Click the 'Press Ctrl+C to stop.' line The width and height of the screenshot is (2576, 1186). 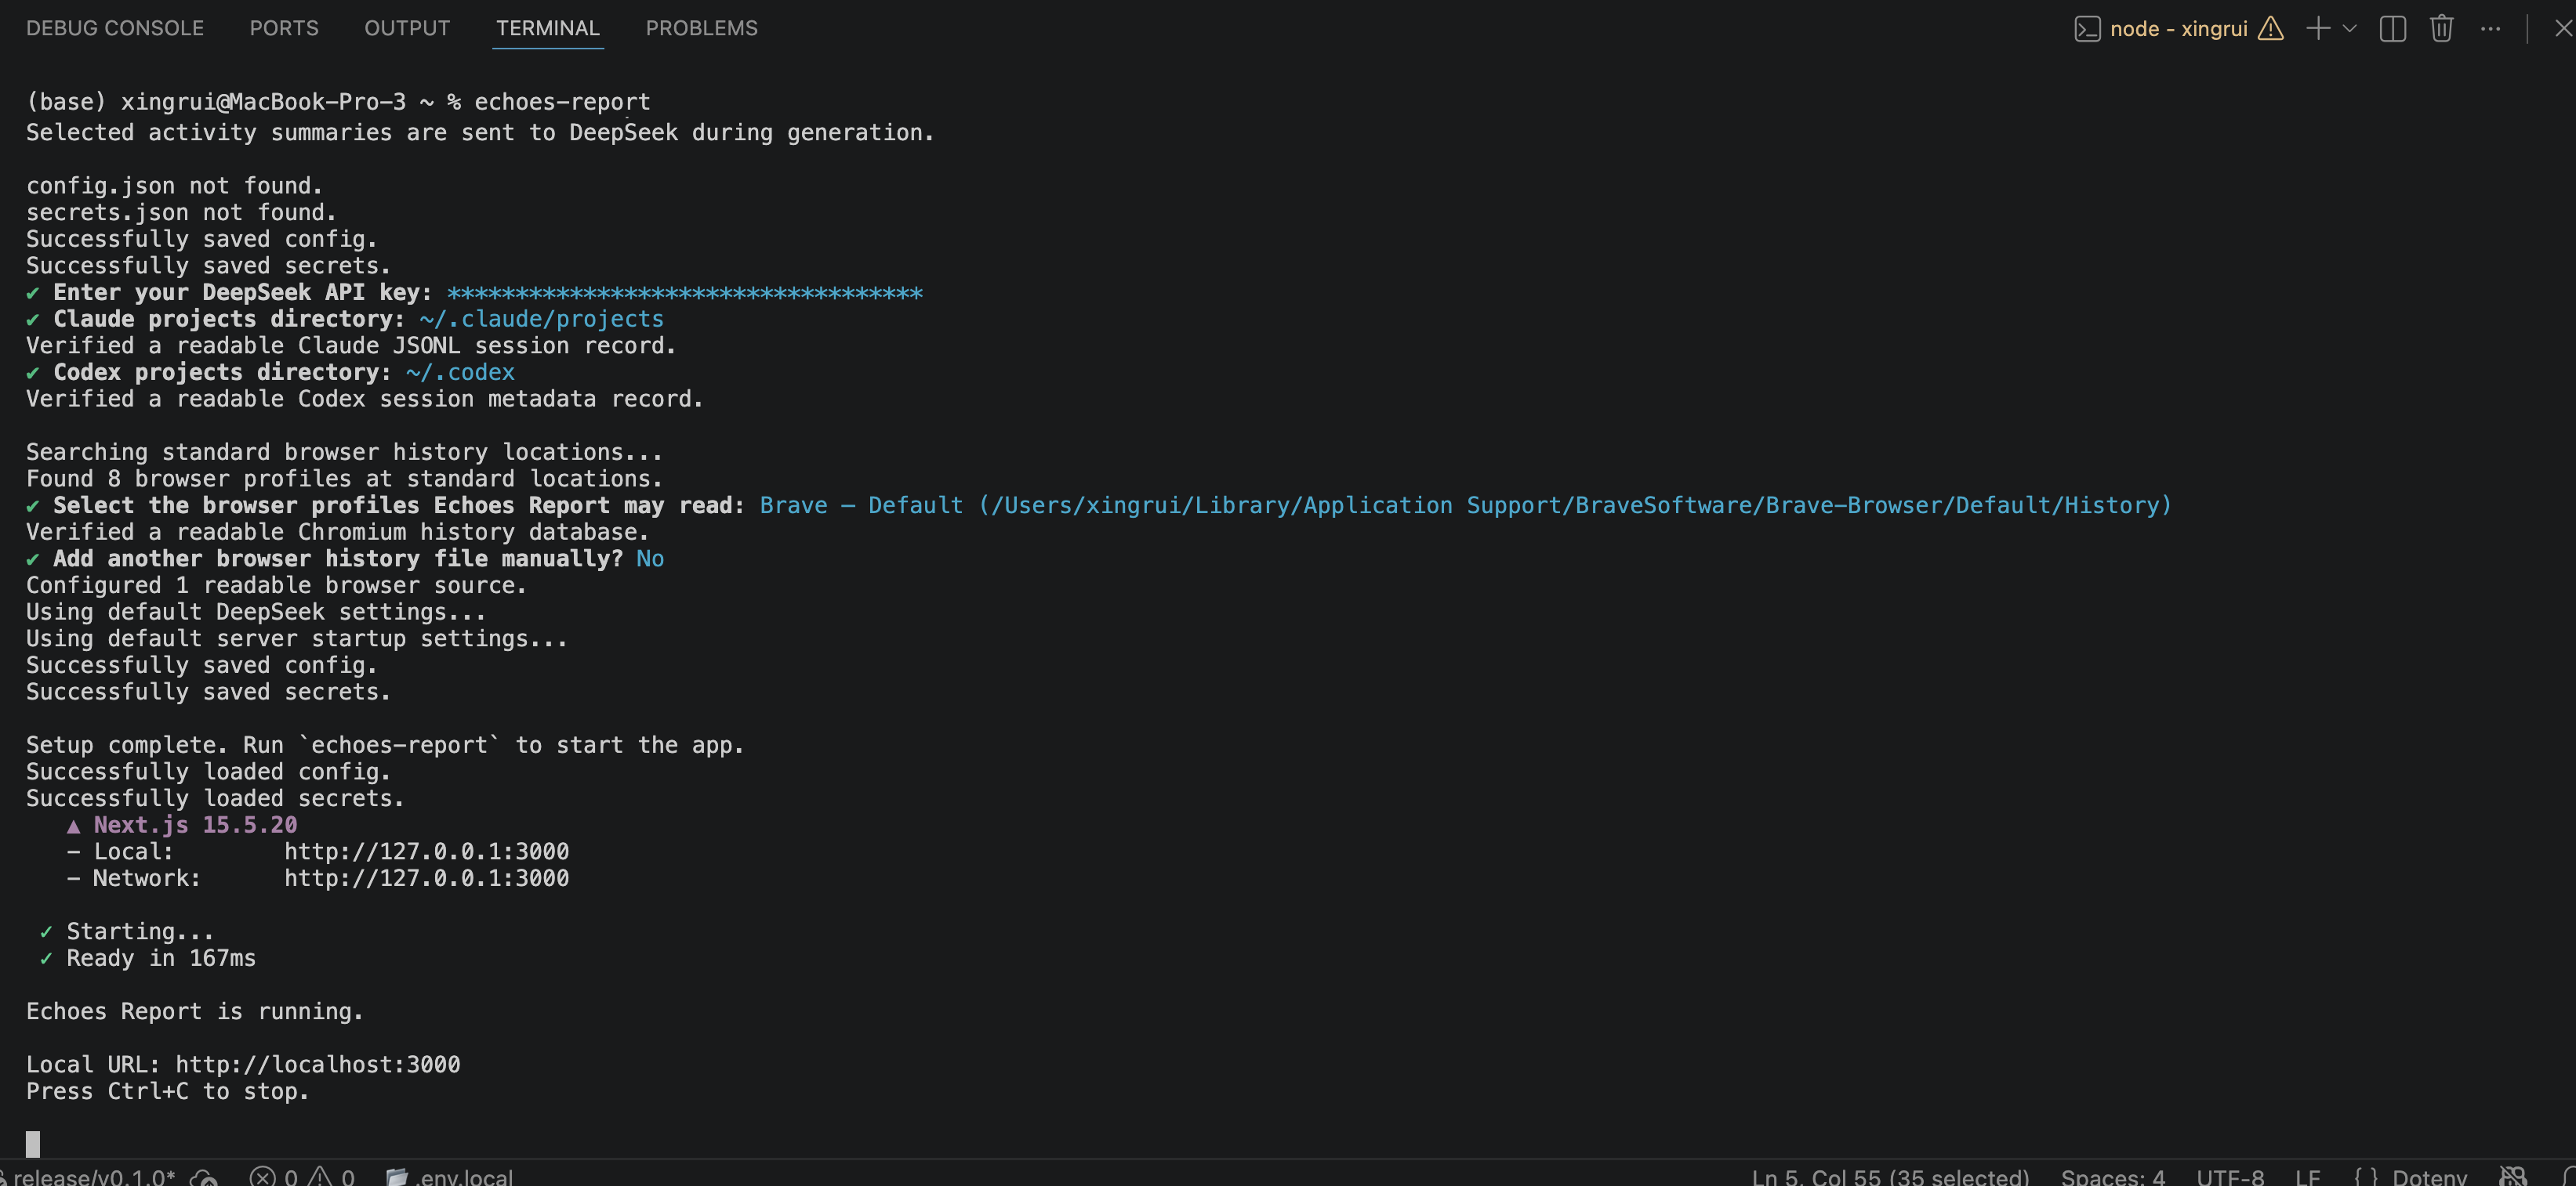(x=168, y=1091)
